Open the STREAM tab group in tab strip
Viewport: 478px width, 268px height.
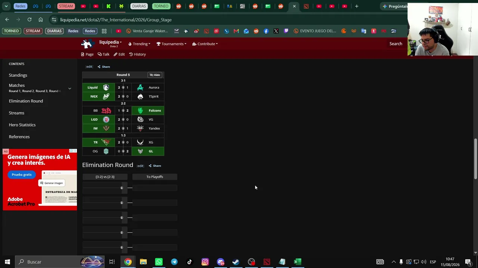(x=66, y=6)
